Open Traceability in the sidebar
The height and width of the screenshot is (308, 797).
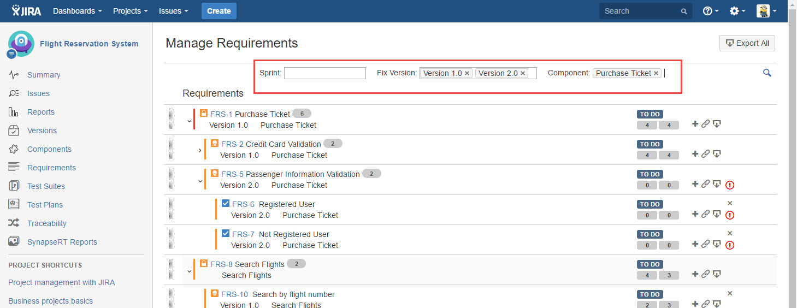(x=47, y=223)
